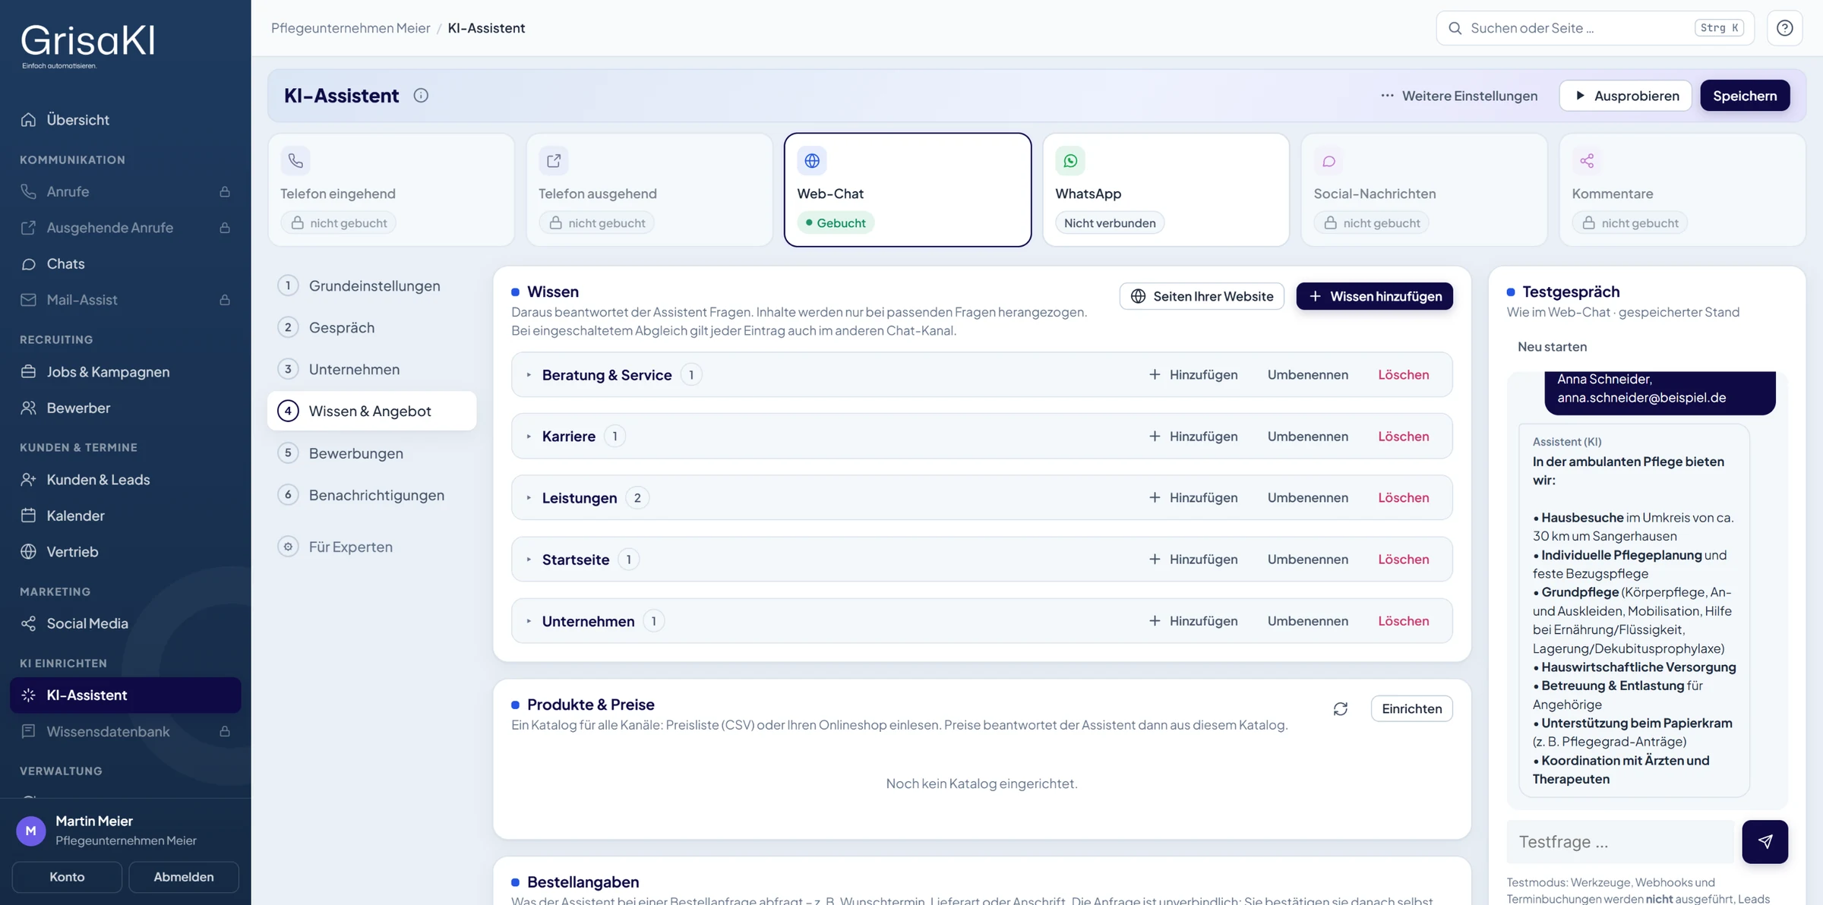Click the Testfrage input field

pos(1622,841)
